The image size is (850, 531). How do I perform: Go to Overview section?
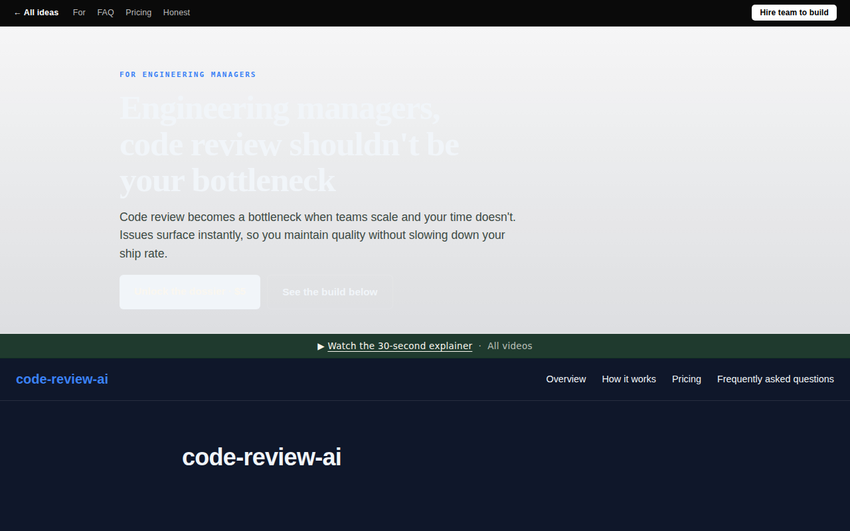pos(566,379)
